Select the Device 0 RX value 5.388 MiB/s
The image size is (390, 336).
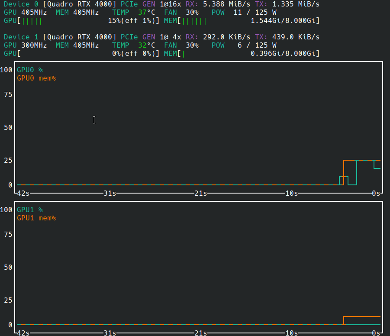tap(226, 4)
